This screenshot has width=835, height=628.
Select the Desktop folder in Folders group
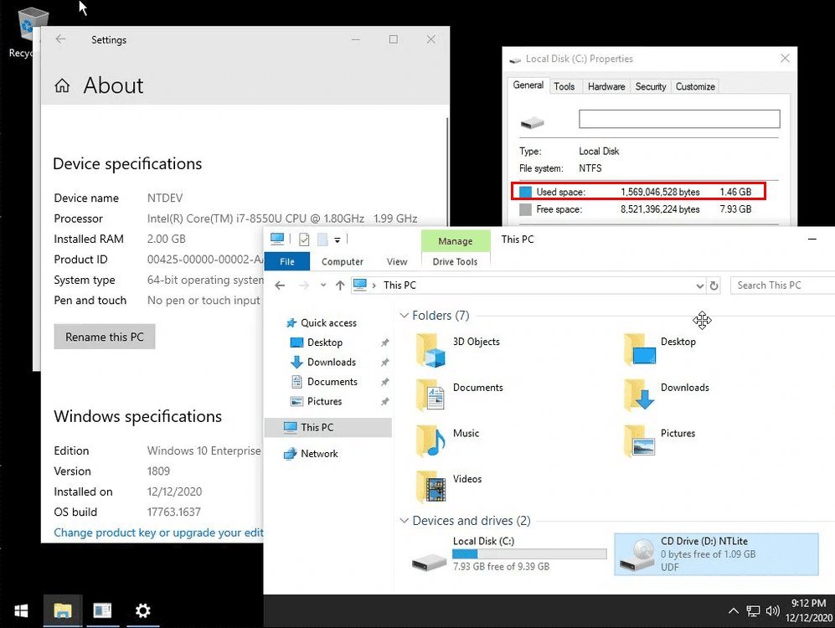click(660, 350)
